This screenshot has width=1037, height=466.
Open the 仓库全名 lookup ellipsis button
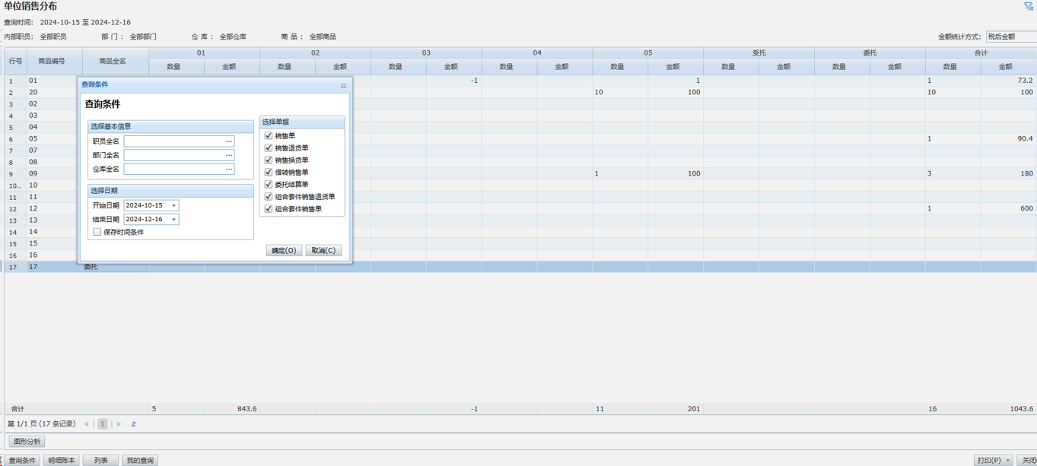click(x=229, y=169)
